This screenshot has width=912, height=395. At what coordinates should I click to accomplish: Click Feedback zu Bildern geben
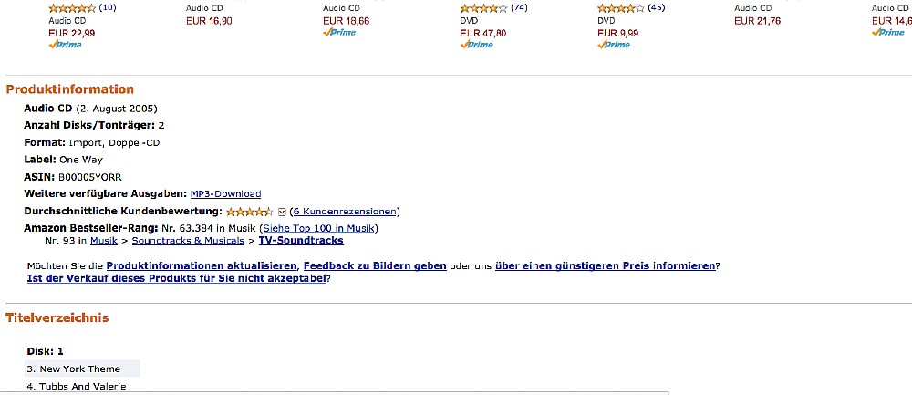tap(375, 265)
